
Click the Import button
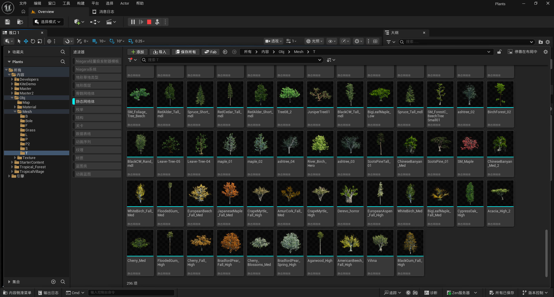160,52
